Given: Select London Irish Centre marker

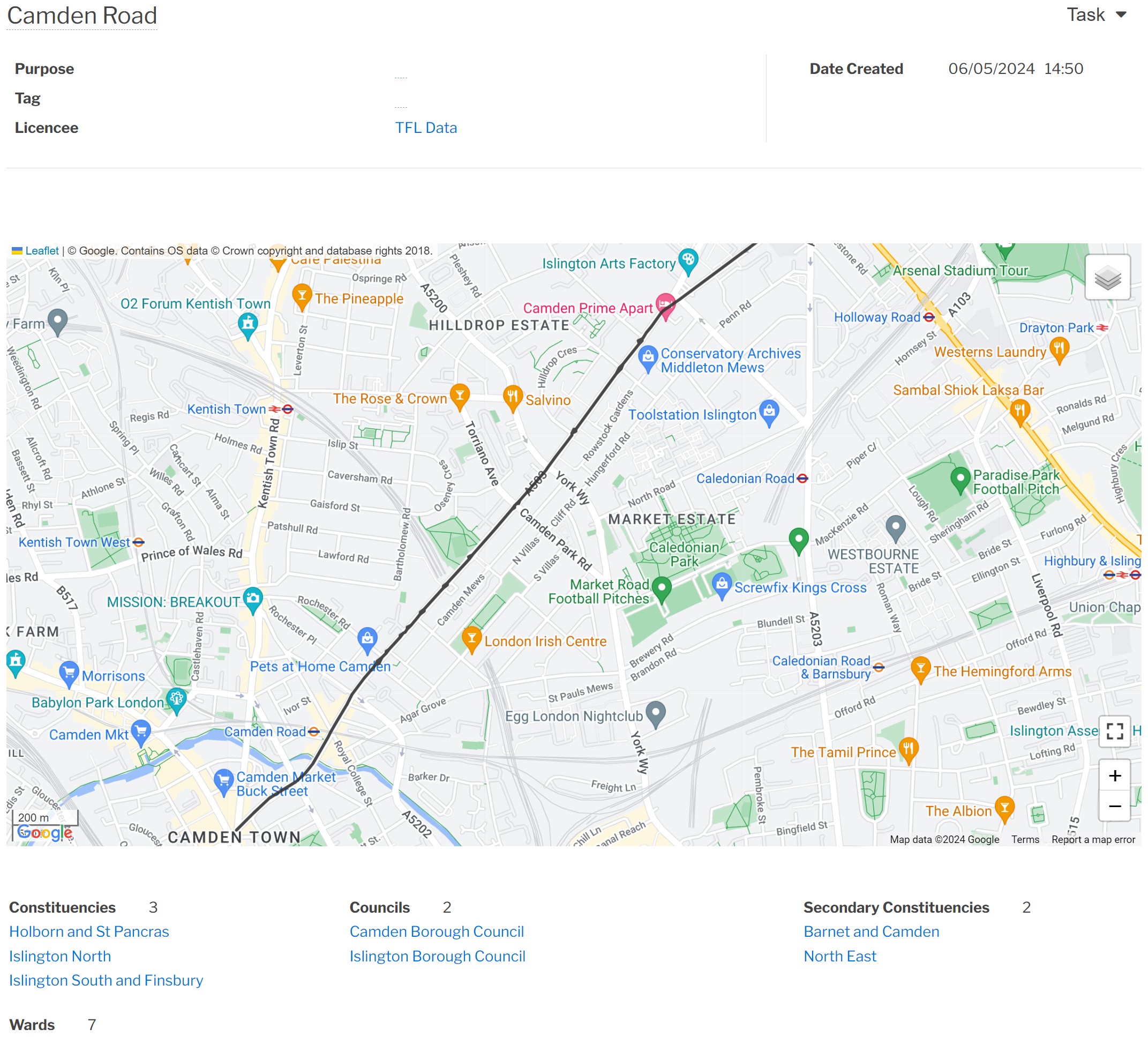Looking at the screenshot, I should (471, 640).
